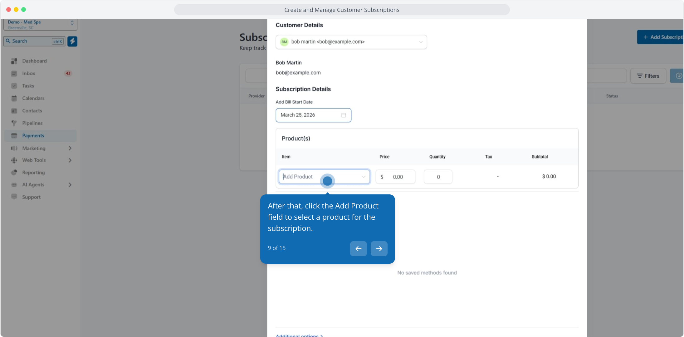Open the Contacts sidebar item
The width and height of the screenshot is (684, 337).
(x=32, y=111)
